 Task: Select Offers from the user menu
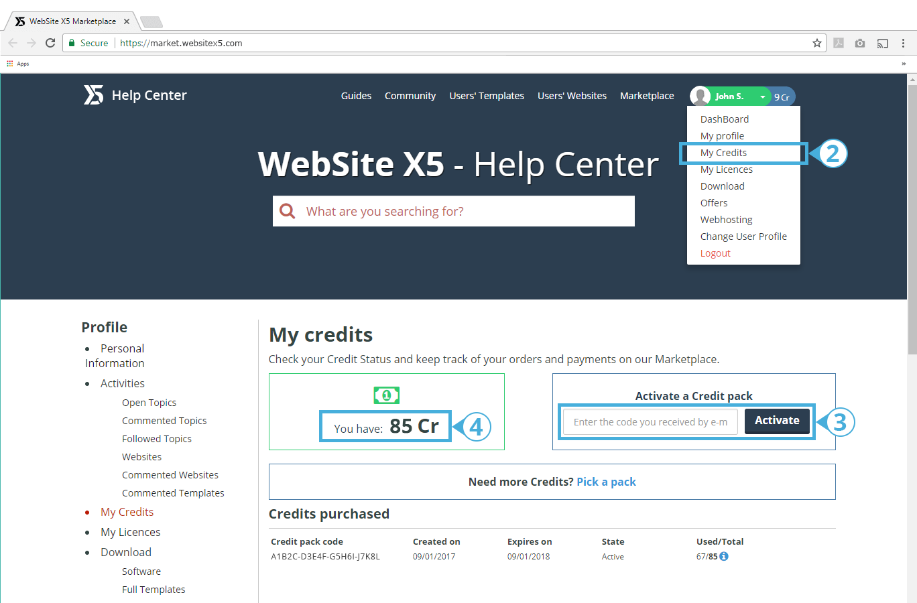[x=714, y=203]
